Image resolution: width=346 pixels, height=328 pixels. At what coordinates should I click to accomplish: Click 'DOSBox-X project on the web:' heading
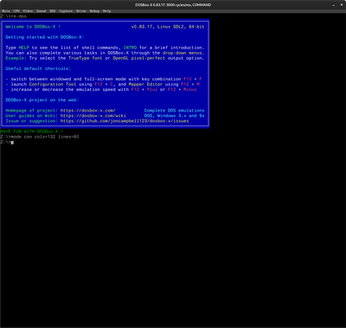(42, 100)
